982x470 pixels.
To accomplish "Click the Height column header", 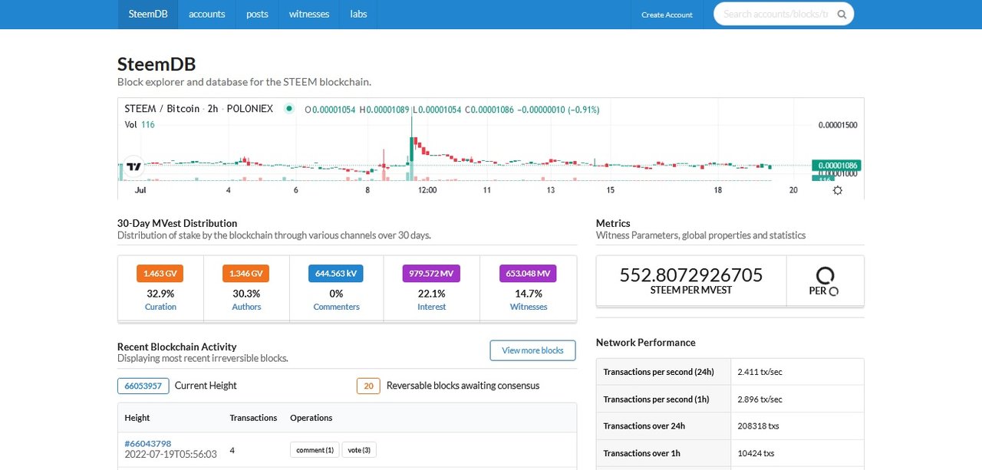I will pyautogui.click(x=137, y=418).
